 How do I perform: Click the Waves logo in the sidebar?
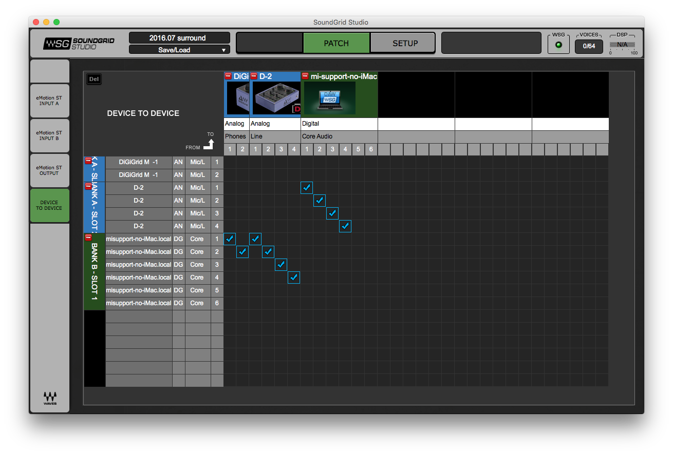(x=50, y=399)
